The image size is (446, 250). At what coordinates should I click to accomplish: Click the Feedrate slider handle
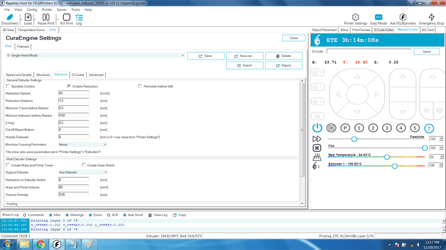[x=354, y=139]
